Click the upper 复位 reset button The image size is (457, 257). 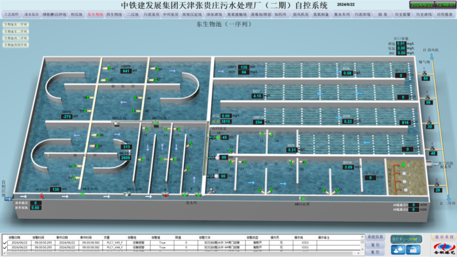375,245
